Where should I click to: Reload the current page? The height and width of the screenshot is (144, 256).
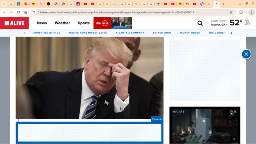[19, 12]
